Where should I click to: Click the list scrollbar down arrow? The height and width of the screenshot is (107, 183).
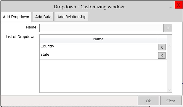(169, 90)
